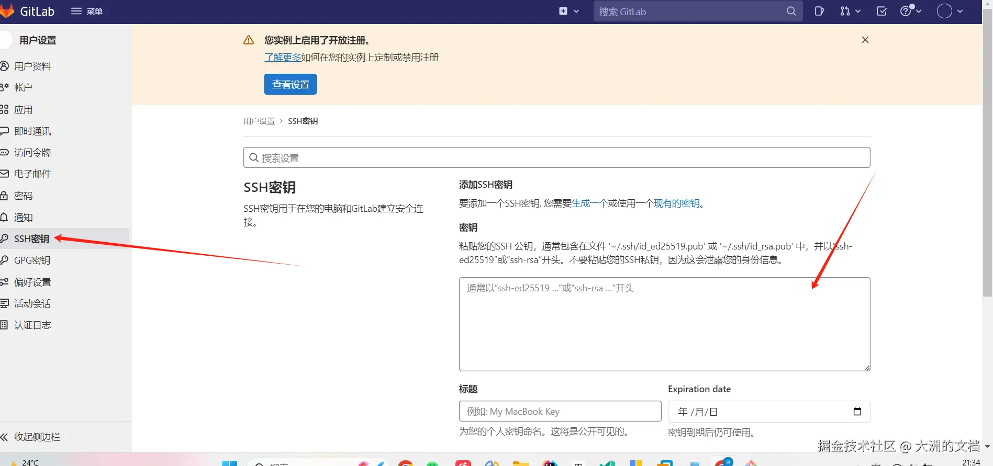Click the 搜索设置 search box
This screenshot has width=993, height=466.
coord(557,157)
